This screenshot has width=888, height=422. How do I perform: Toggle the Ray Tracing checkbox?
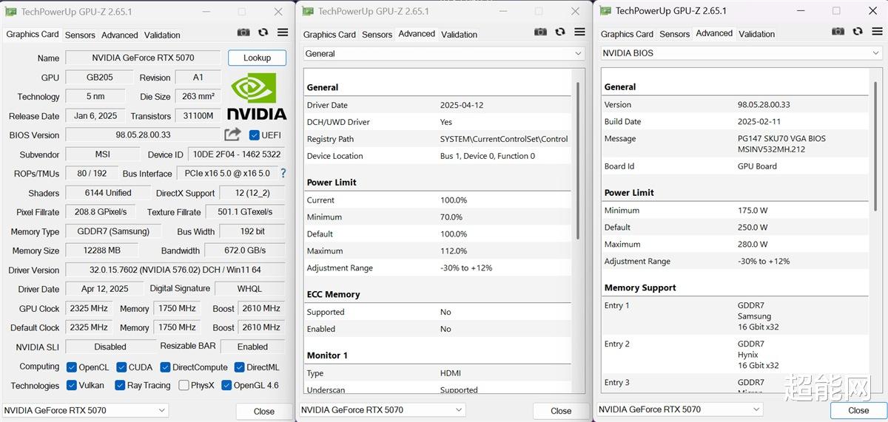120,385
